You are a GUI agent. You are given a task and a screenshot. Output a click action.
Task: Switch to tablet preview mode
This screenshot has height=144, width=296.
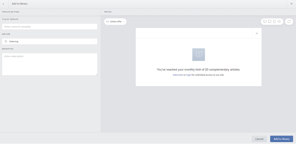(x=270, y=22)
